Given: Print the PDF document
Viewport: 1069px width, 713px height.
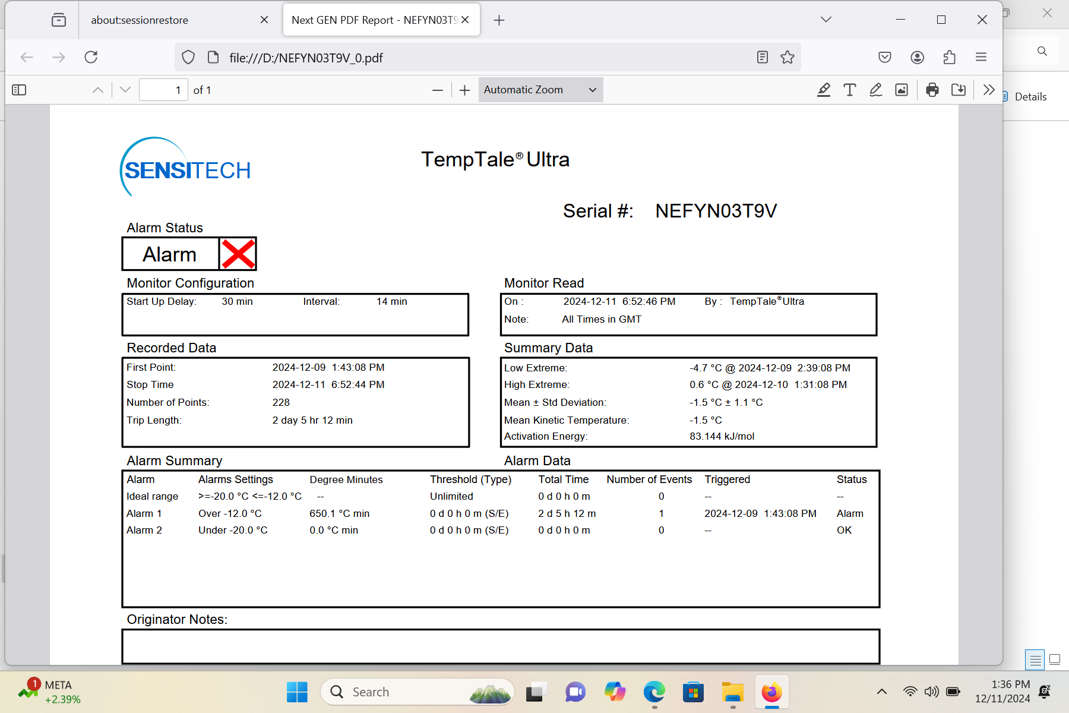Looking at the screenshot, I should [x=932, y=90].
